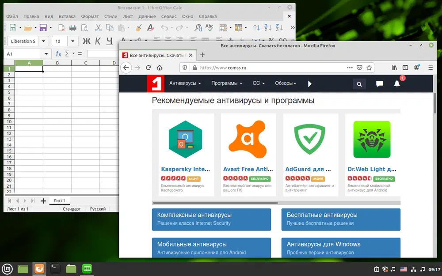Viewport: 442px width, 276px height.
Task: Toggle Bold (Ж) formatting in Calc
Action: click(87, 41)
